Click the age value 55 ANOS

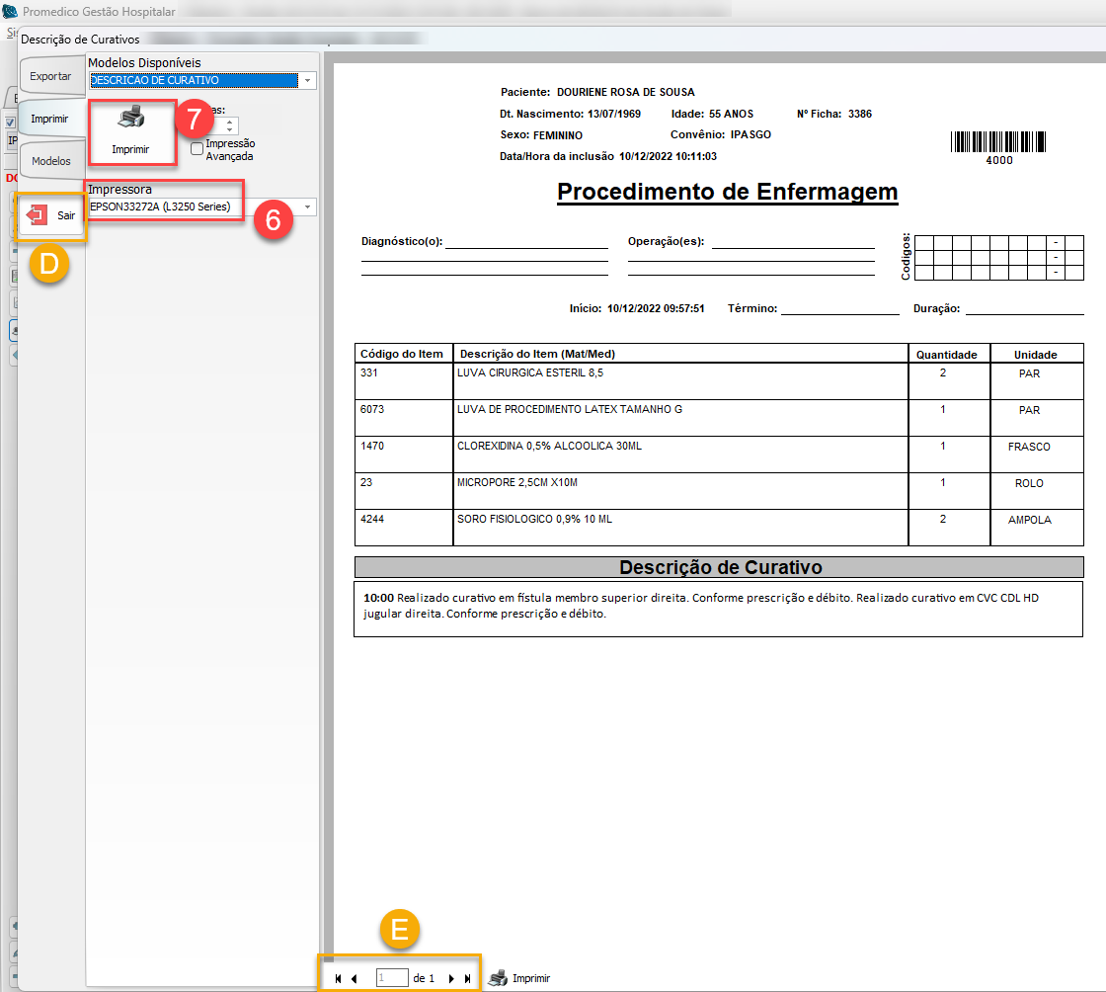tap(731, 114)
